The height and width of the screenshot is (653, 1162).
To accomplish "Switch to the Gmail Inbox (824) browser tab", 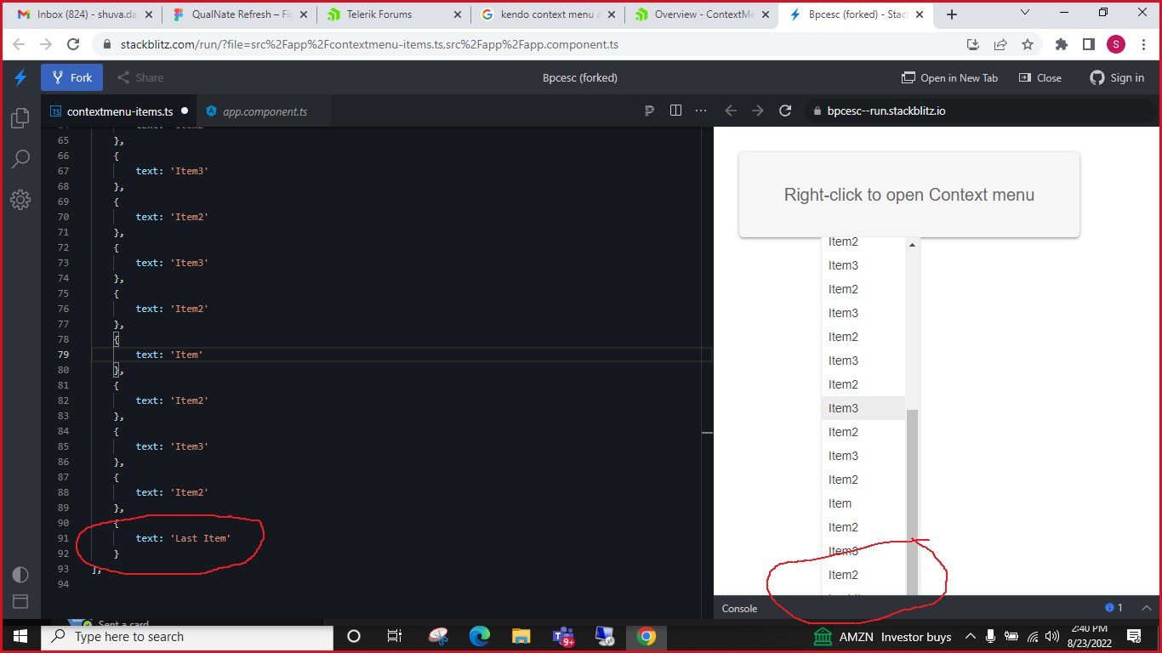I will 83,14.
